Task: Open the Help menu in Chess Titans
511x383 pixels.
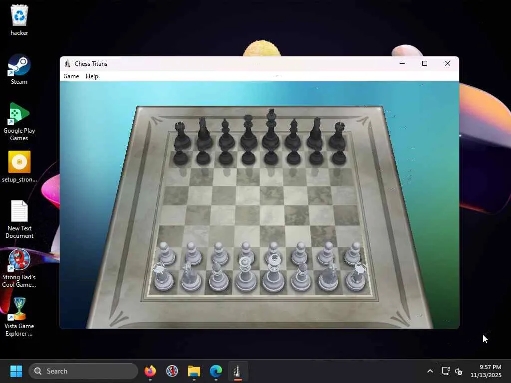Action: pos(92,76)
